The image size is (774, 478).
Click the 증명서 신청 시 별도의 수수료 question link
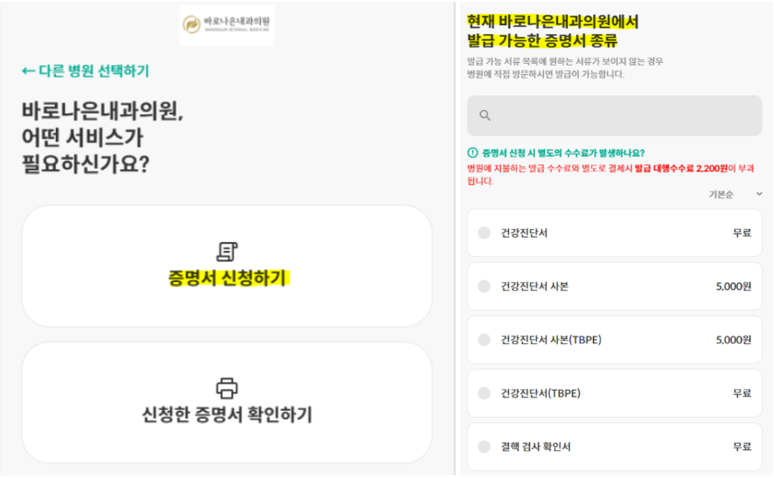pos(563,153)
